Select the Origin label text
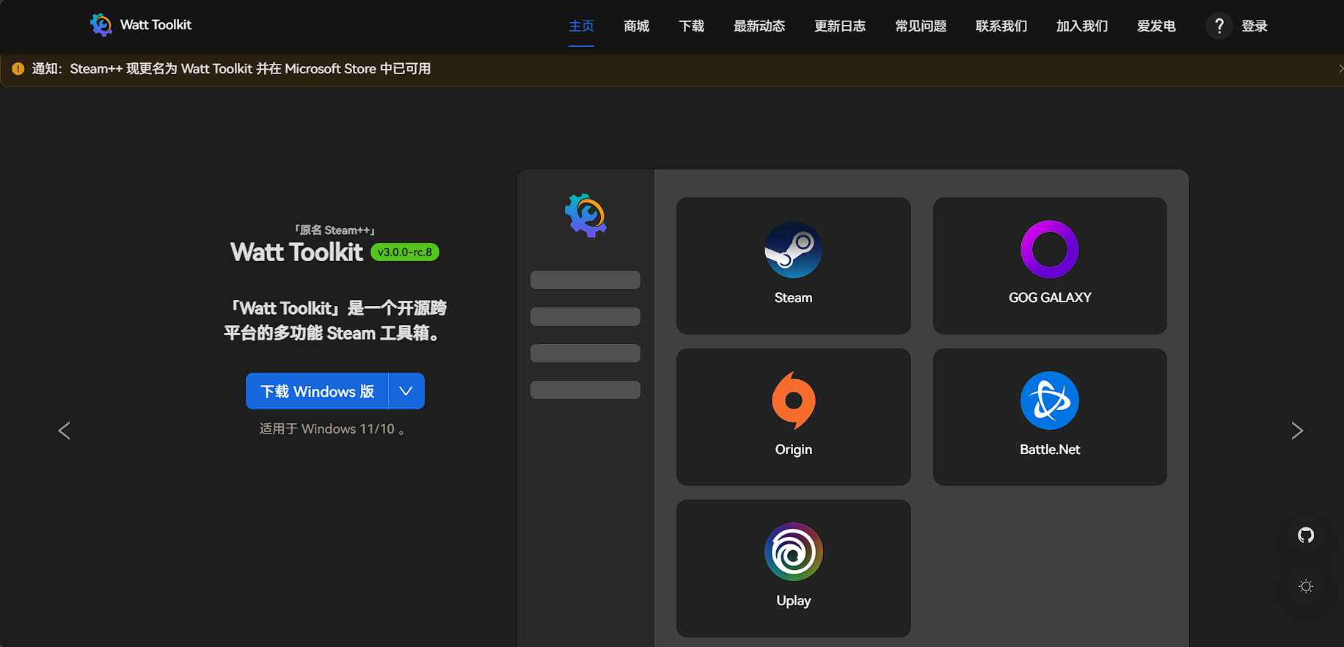This screenshot has width=1344, height=647. [793, 450]
